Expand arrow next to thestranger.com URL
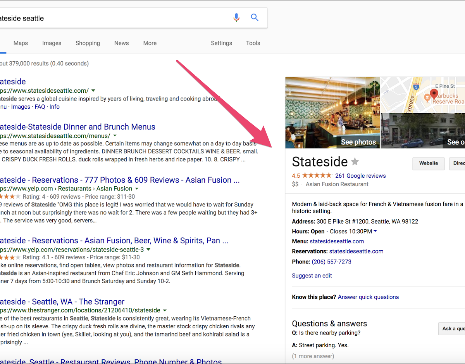Screen dimensions: 465x364 165,310
